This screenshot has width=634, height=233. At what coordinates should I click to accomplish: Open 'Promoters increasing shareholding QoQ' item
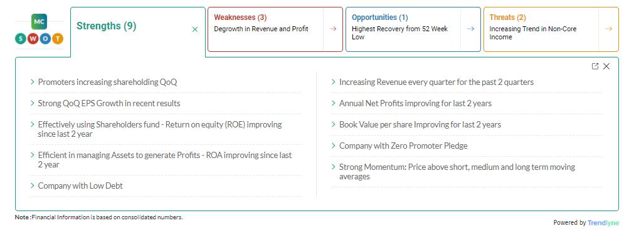pos(108,82)
